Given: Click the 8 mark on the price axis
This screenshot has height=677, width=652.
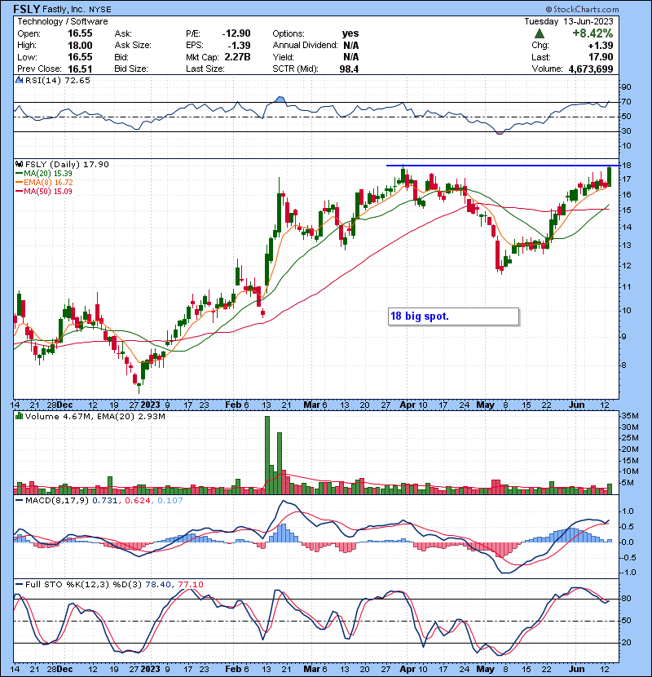Looking at the screenshot, I should (623, 365).
